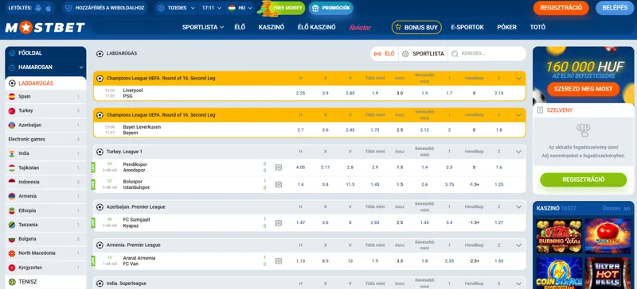This screenshot has height=289, width=637.
Task: Click the Összes casino link
Action: point(616,208)
